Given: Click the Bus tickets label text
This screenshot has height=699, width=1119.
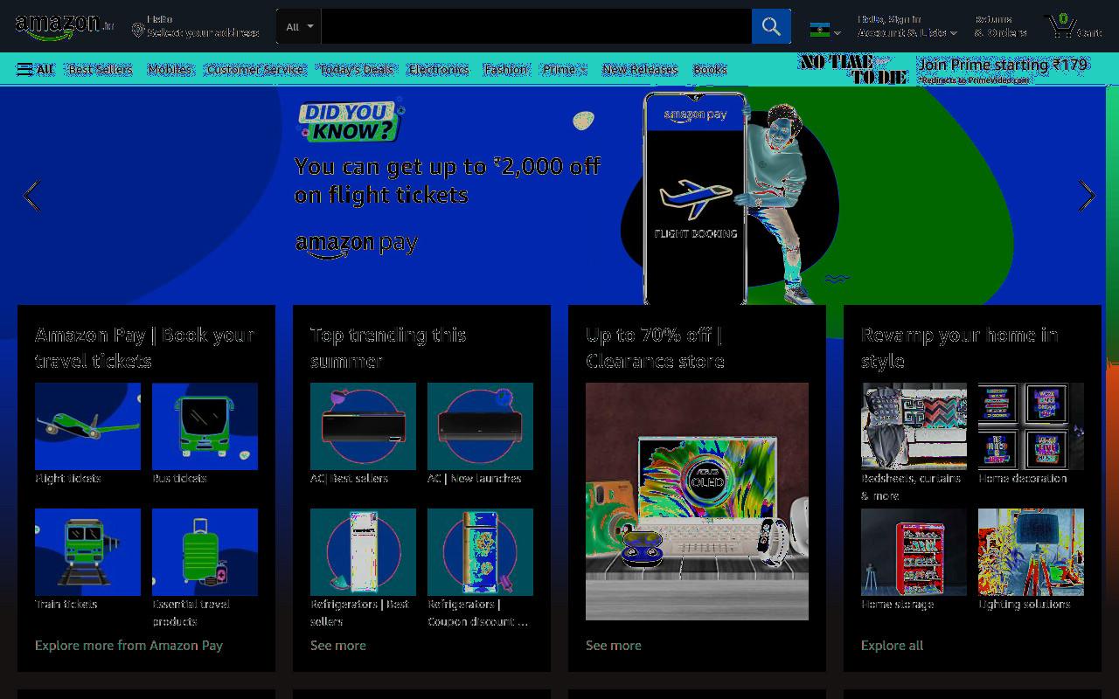Looking at the screenshot, I should point(179,479).
